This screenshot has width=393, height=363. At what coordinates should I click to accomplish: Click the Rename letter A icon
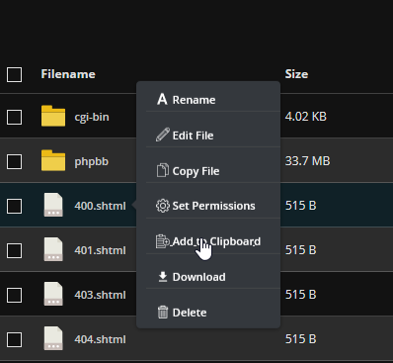click(162, 99)
